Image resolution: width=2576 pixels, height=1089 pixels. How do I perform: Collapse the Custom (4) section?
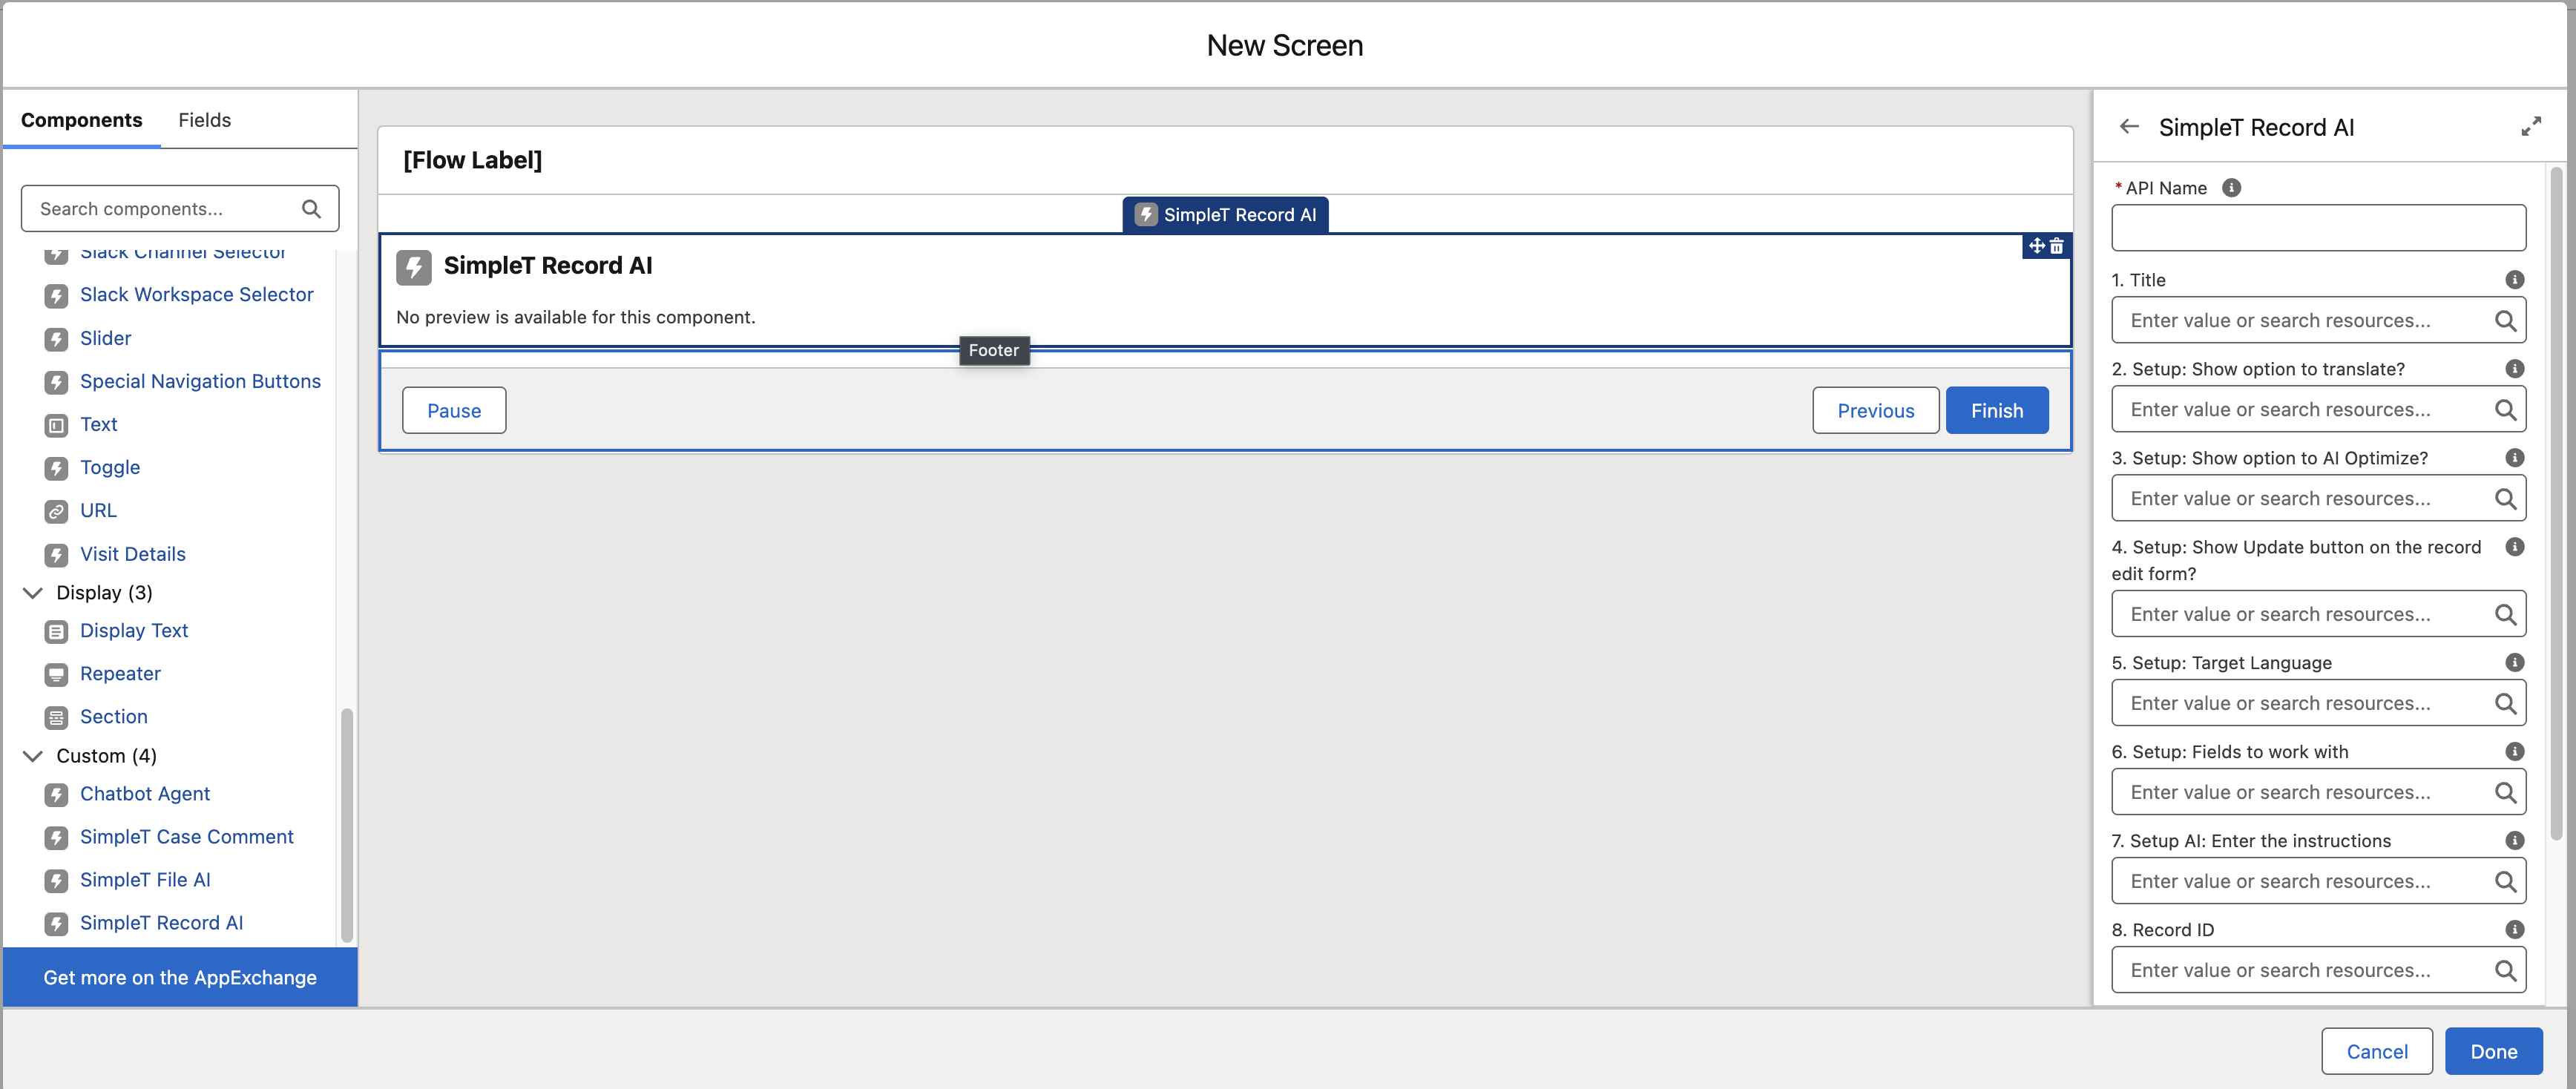click(32, 756)
